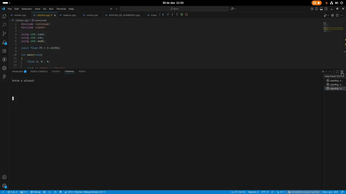Click Step Over in debug toolbar
346x194 pixels.
coord(168,15)
